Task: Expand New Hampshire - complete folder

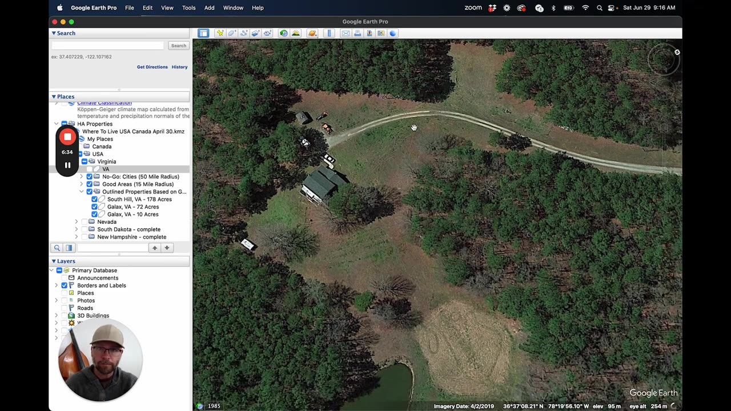Action: (x=77, y=237)
